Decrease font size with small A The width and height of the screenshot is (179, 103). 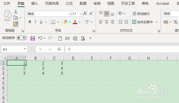pos(91,14)
